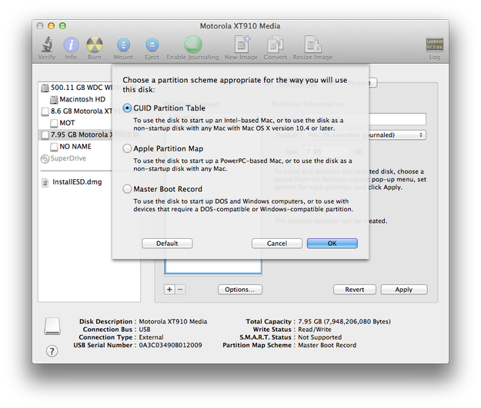Open the Info toolbar icon

click(x=71, y=45)
